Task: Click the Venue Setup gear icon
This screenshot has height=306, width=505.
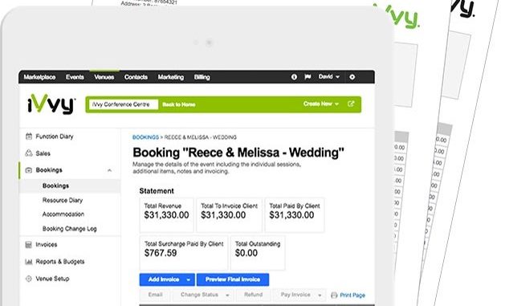Action: [x=29, y=279]
